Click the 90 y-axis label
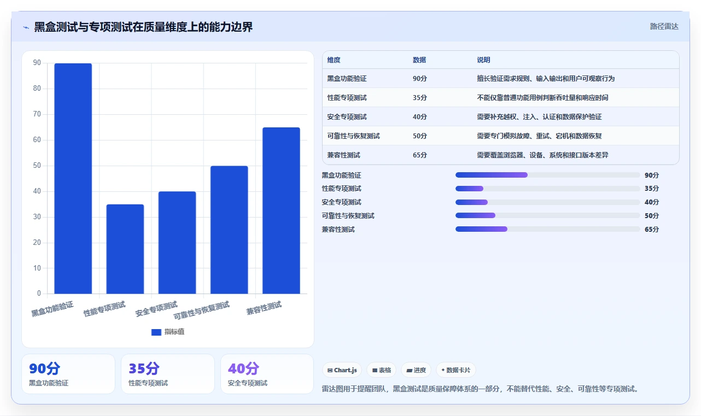 click(37, 63)
